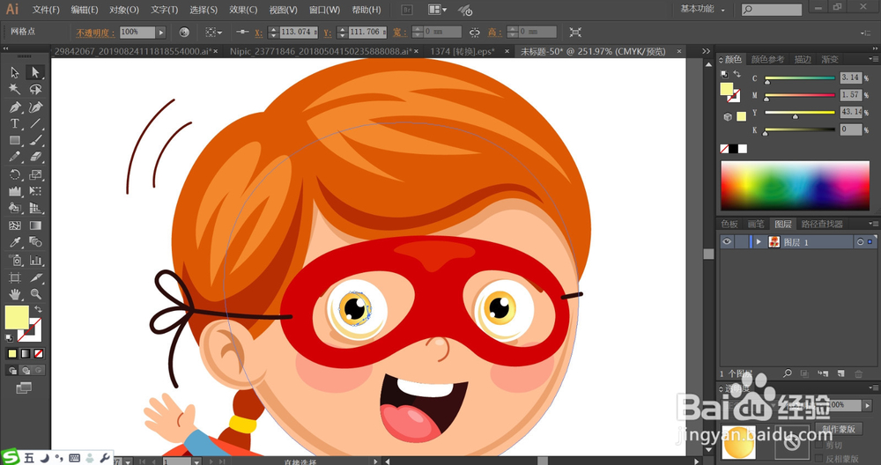Select the black arrow Selection tool
881x465 pixels.
tap(15, 72)
